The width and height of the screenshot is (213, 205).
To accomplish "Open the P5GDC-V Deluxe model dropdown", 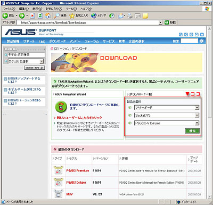I will [167, 123].
